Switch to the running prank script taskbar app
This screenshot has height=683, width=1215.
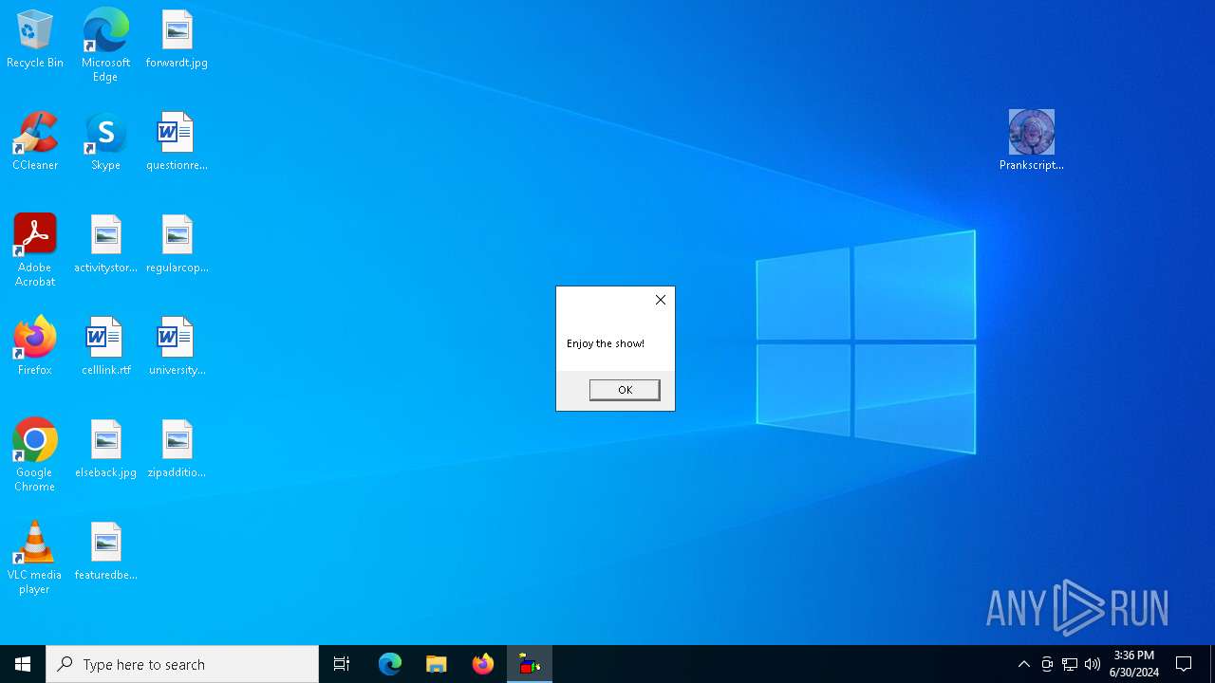coord(530,664)
